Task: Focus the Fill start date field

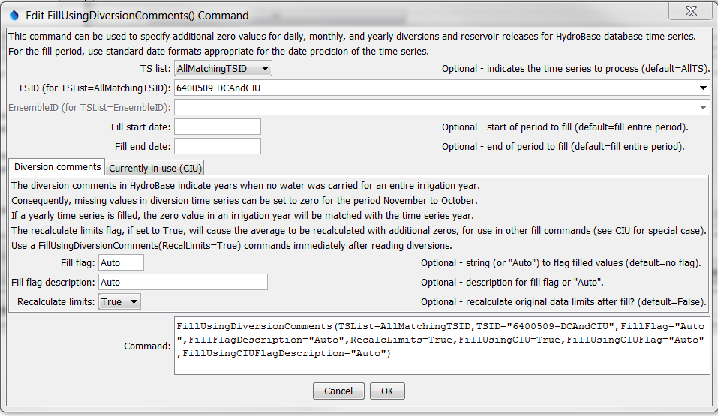Action: [218, 127]
